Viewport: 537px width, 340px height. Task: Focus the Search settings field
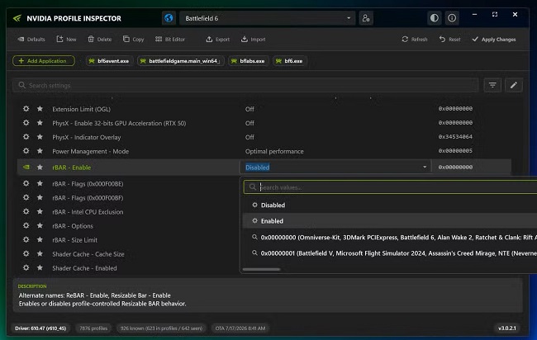point(245,85)
